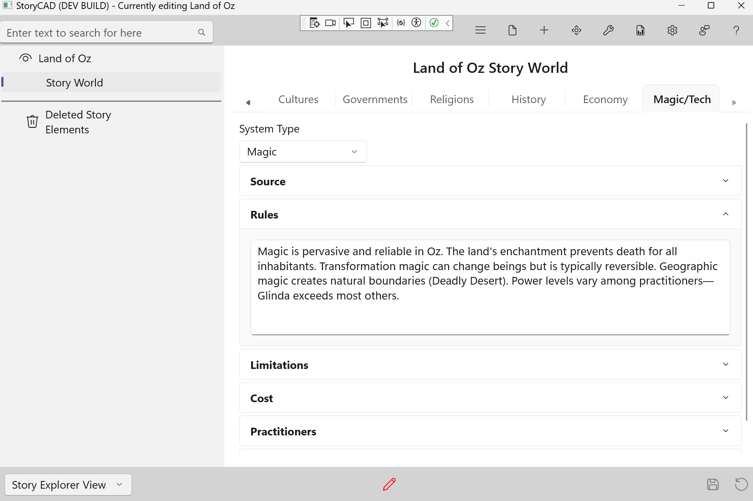
Task: Click the search text input field
Action: (x=100, y=33)
